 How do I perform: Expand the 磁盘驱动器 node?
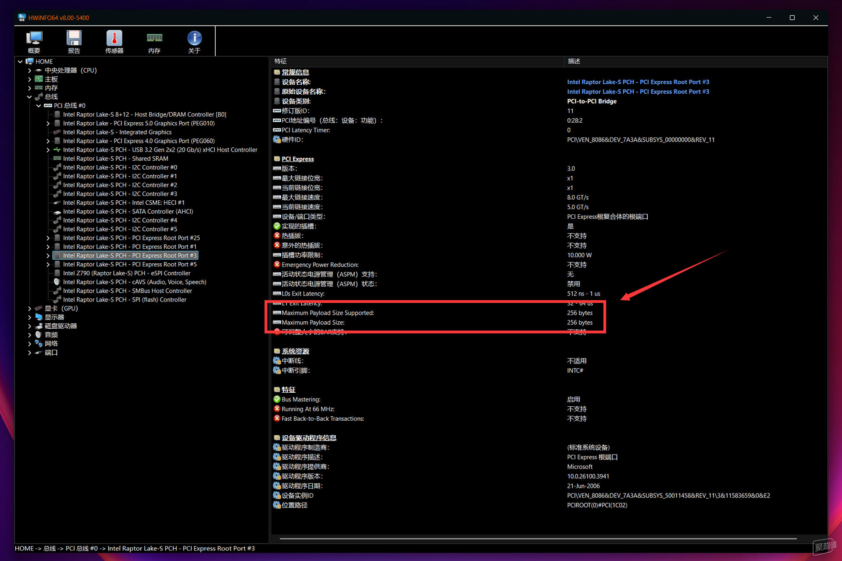coord(29,326)
